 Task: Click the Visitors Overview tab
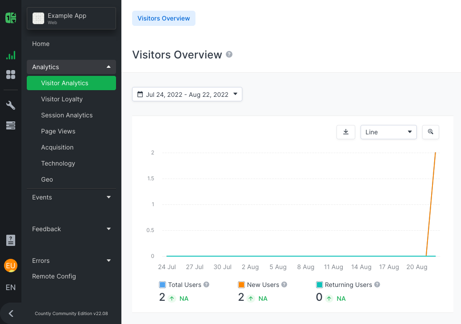point(163,18)
